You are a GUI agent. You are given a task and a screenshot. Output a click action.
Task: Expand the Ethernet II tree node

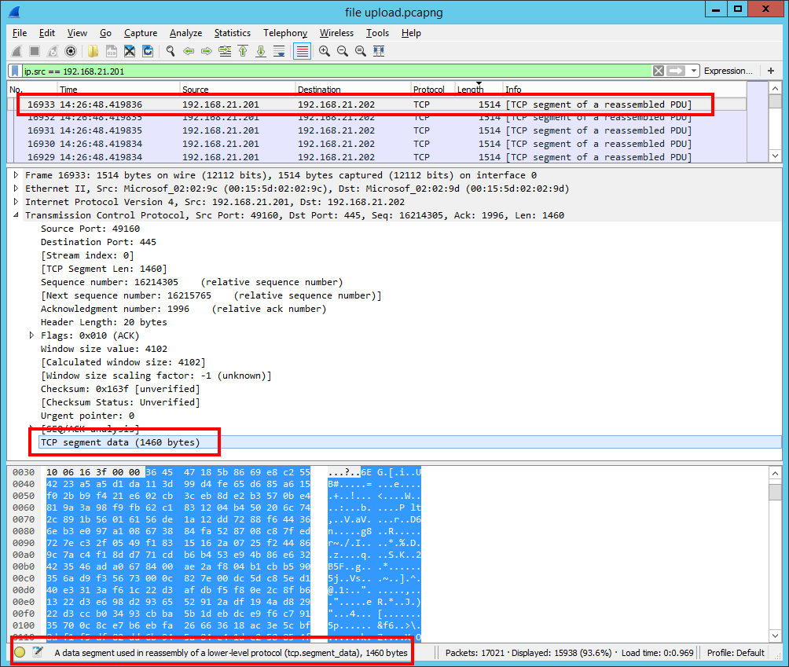click(x=16, y=189)
